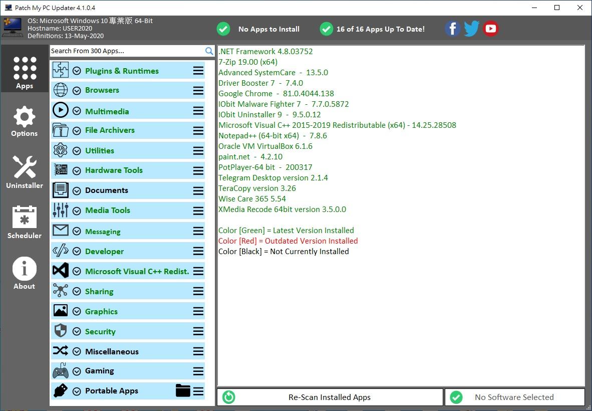Select the Advanced SystemCare 13.5.0 entry
The image size is (592, 411).
(273, 72)
